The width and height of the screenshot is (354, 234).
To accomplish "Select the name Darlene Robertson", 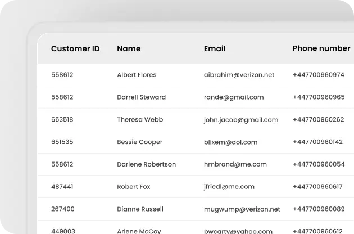I will click(147, 164).
